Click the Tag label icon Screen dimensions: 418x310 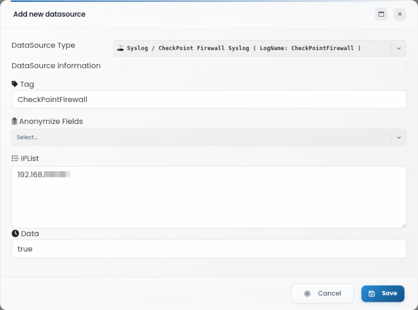15,84
